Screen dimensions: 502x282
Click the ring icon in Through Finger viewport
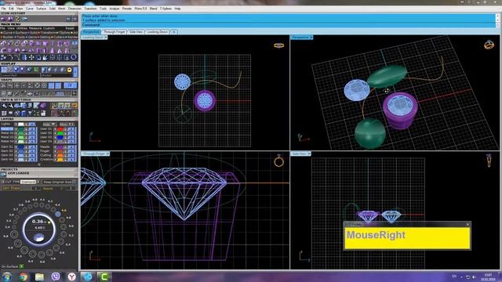pyautogui.click(x=279, y=161)
